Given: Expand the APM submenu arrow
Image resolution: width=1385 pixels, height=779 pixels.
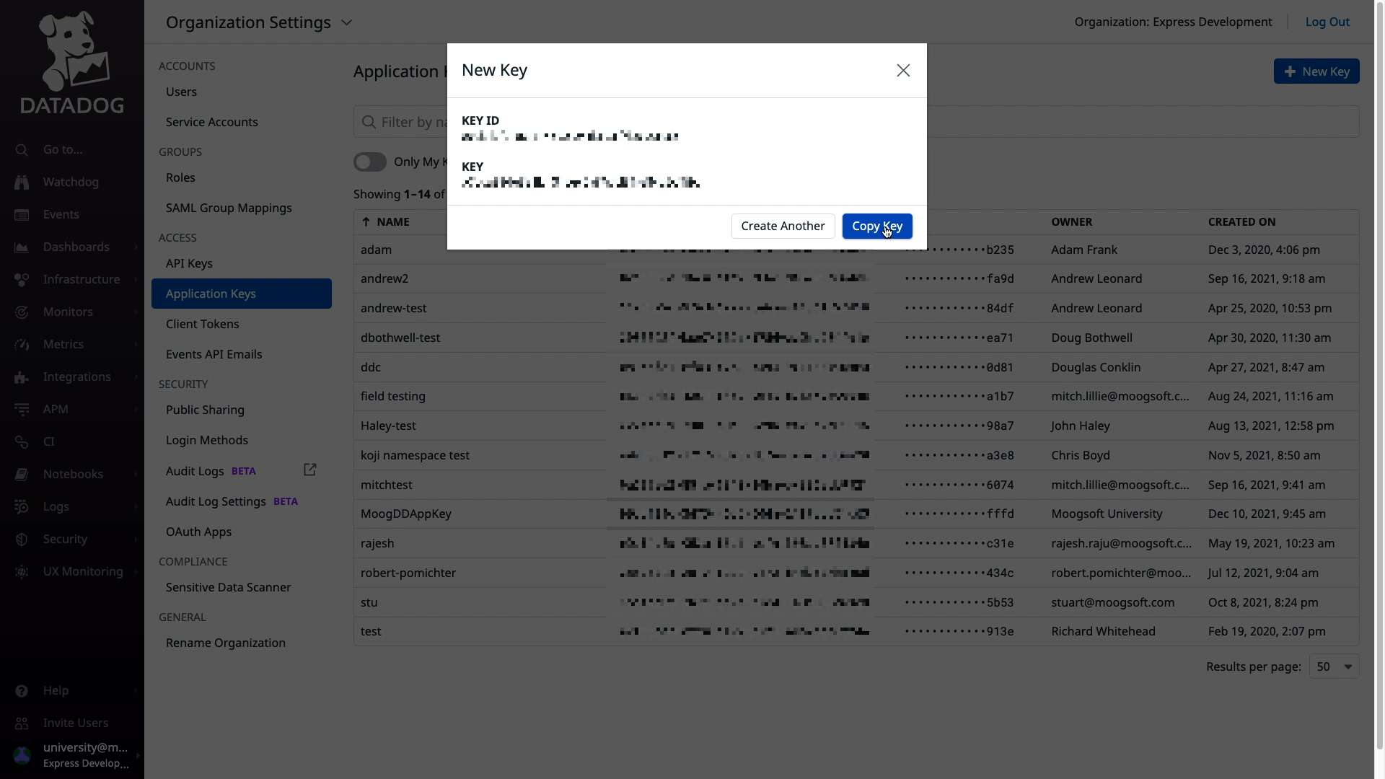Looking at the screenshot, I should tap(136, 410).
